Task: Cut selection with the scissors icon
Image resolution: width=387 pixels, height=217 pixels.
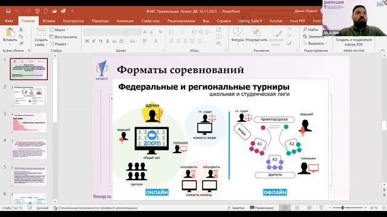Action: tap(21, 30)
